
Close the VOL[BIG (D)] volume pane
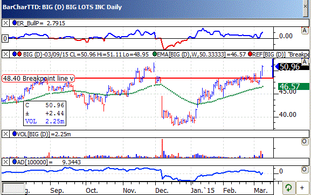[x=5, y=134]
